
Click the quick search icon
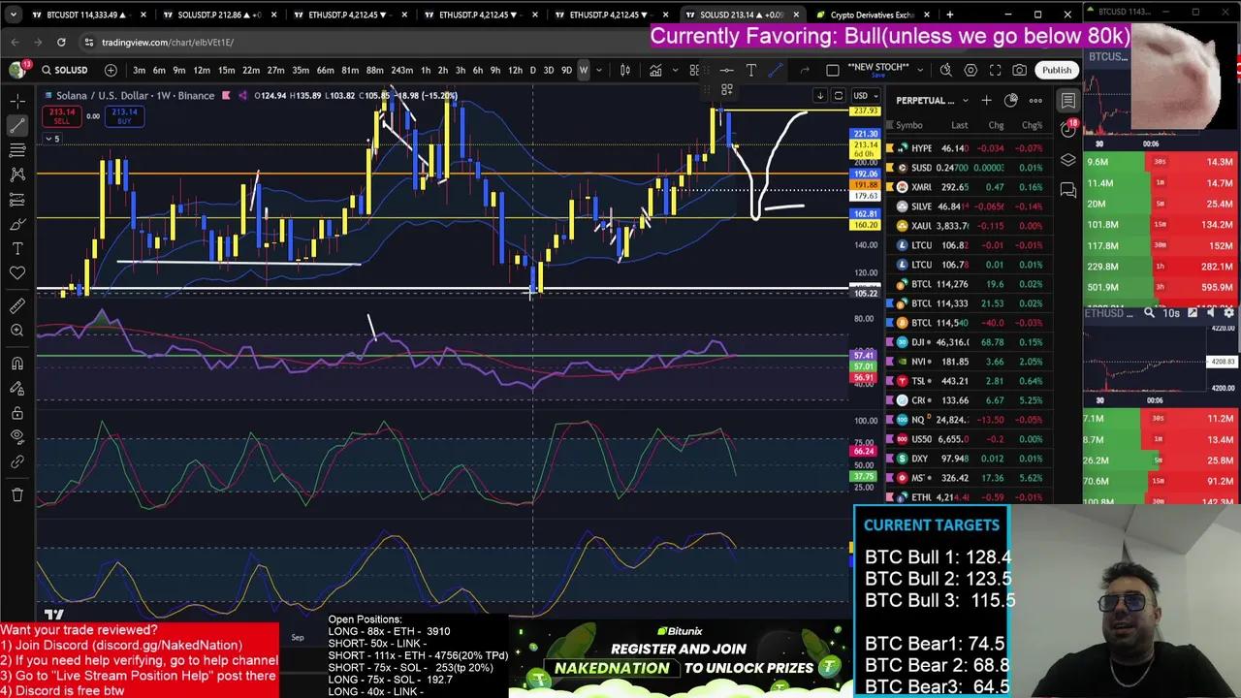coord(945,70)
